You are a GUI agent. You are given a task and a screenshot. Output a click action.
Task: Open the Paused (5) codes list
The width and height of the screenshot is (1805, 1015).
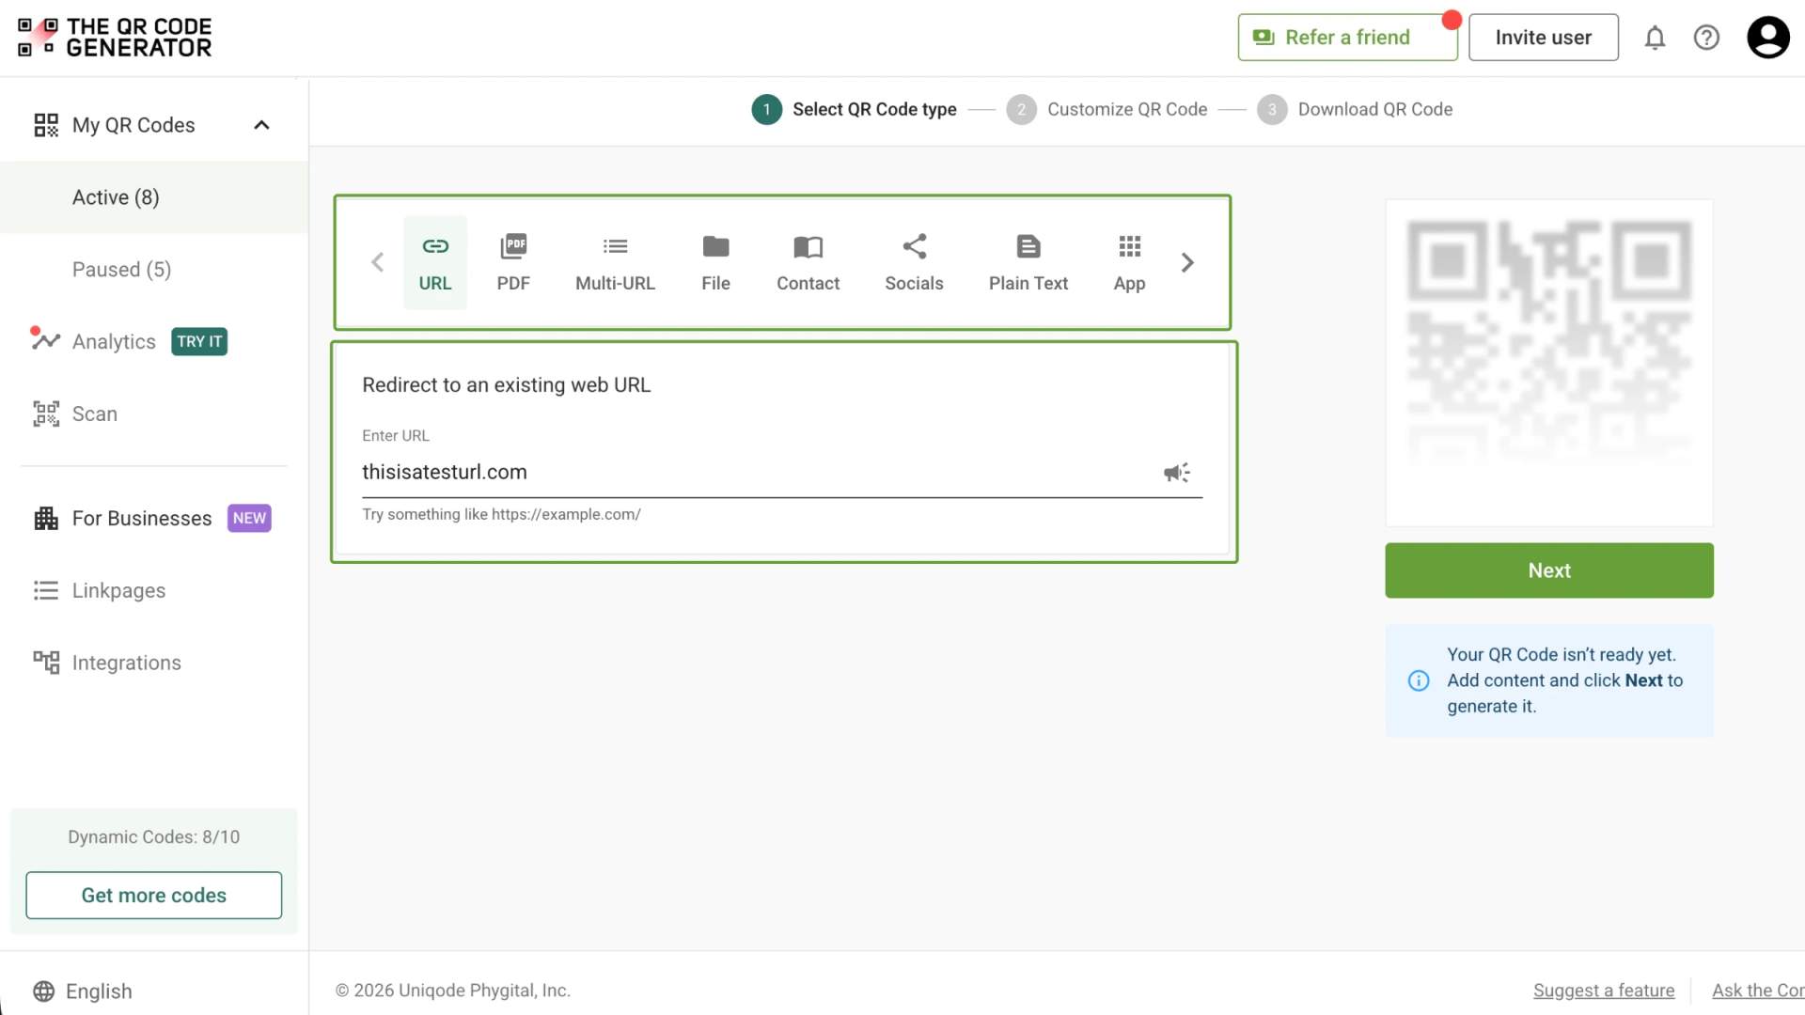coord(154,270)
